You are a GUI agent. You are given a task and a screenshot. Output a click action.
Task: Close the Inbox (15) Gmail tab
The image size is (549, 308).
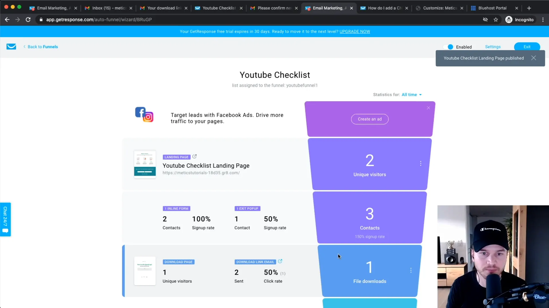(x=131, y=8)
